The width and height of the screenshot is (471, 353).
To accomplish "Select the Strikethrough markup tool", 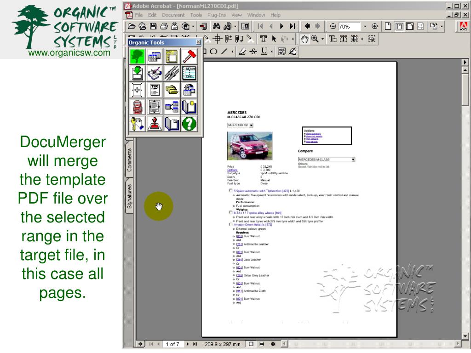I will pyautogui.click(x=253, y=51).
